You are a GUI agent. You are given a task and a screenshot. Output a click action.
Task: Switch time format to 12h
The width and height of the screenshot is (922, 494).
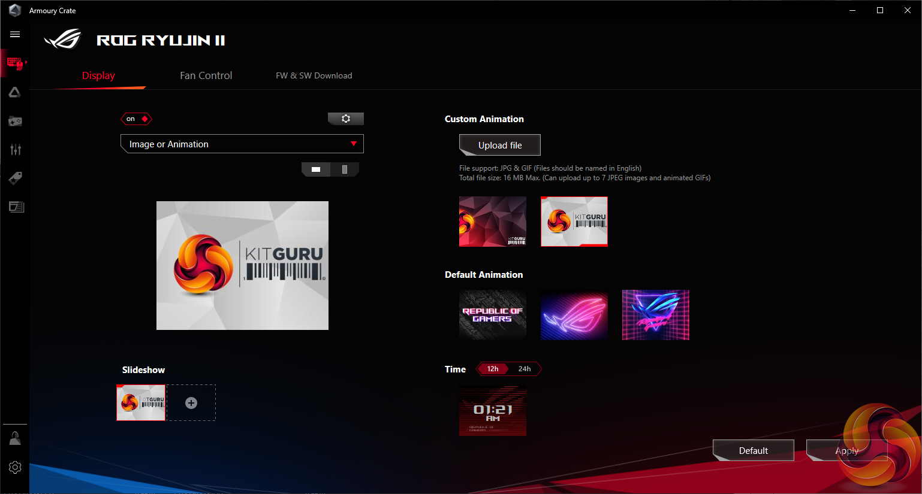(493, 369)
